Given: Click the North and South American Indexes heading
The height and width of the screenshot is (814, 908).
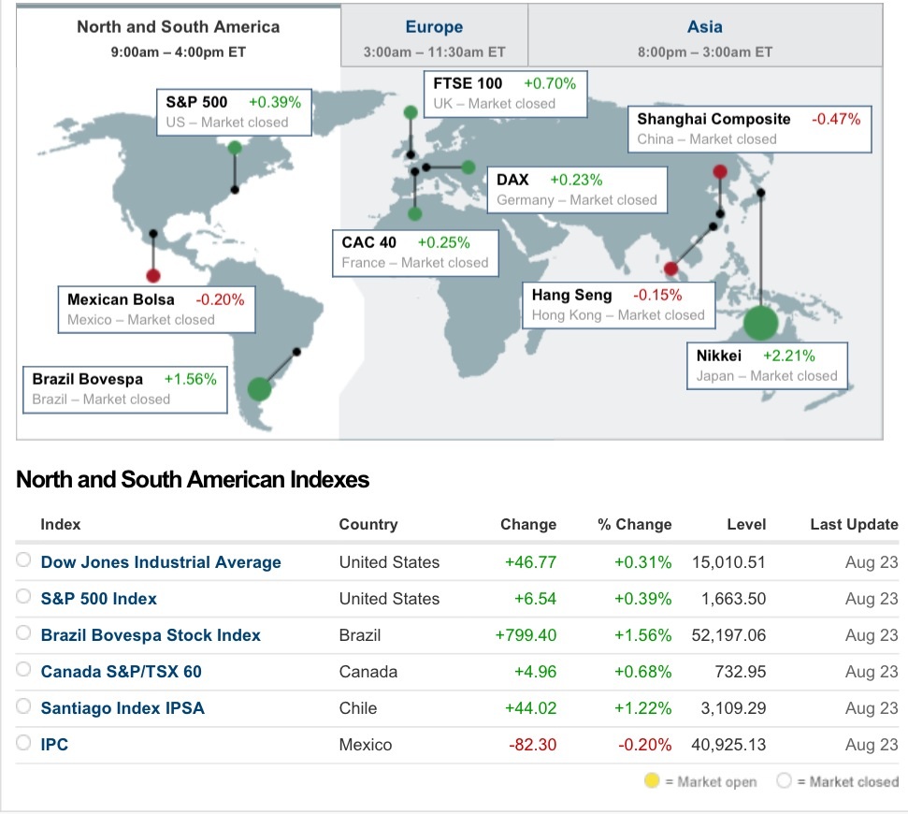Looking at the screenshot, I should pyautogui.click(x=193, y=480).
